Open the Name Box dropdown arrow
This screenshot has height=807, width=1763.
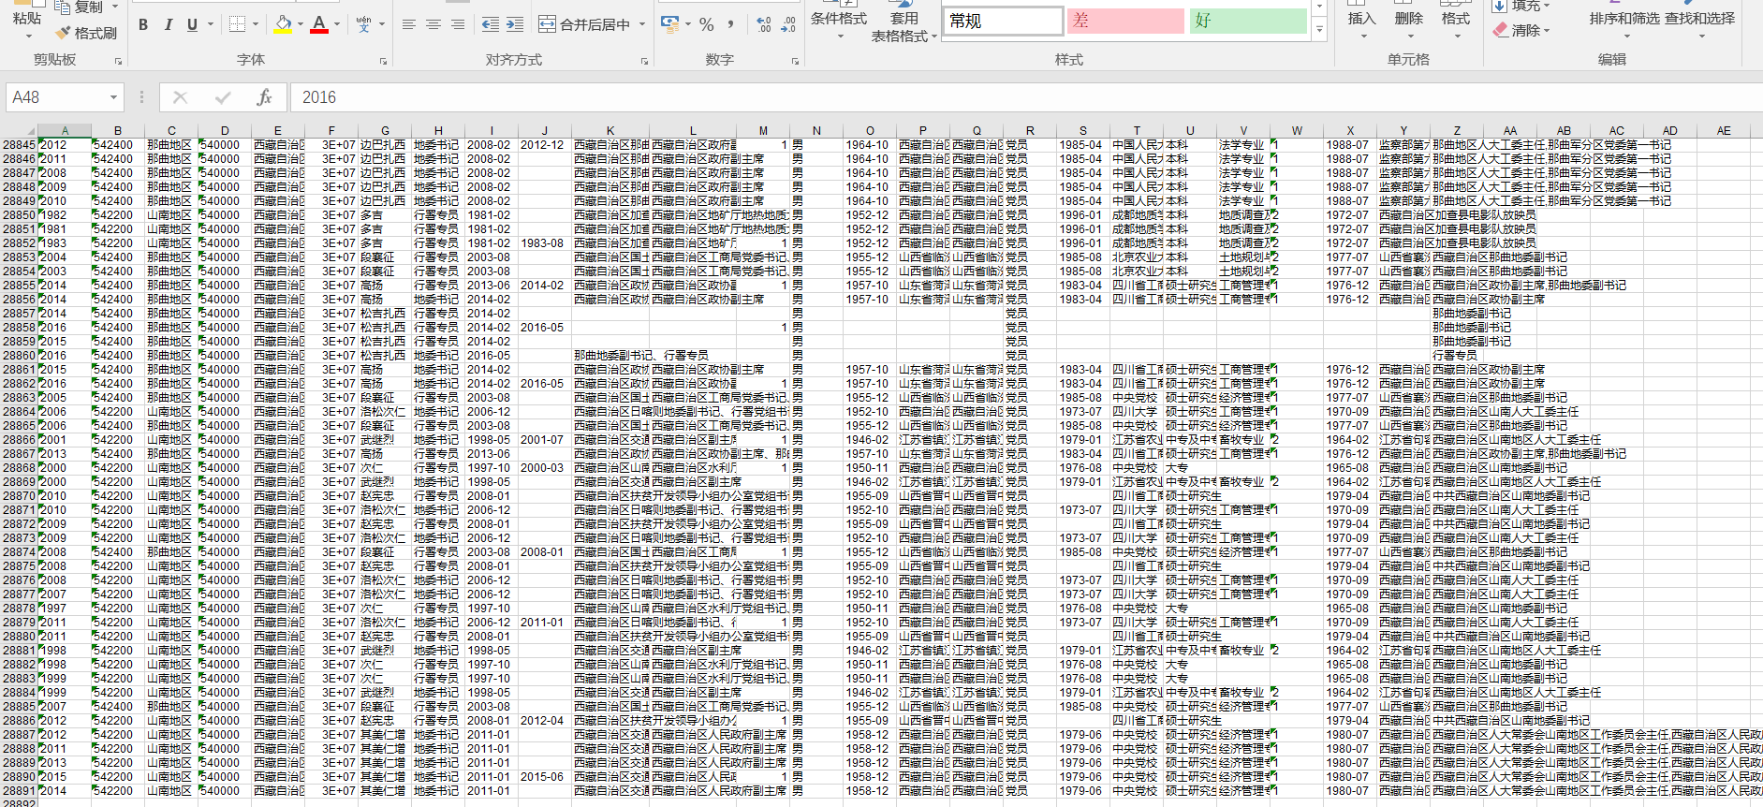coord(113,97)
